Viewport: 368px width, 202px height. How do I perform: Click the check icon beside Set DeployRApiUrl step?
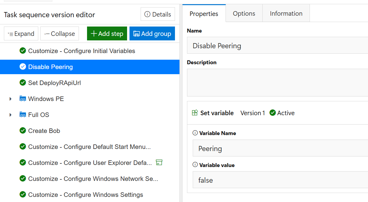tap(23, 83)
